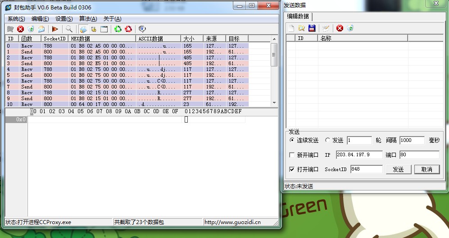This screenshot has width=449, height=238.
Task: Select packet row ID 6 Recv
Action: 127,81
